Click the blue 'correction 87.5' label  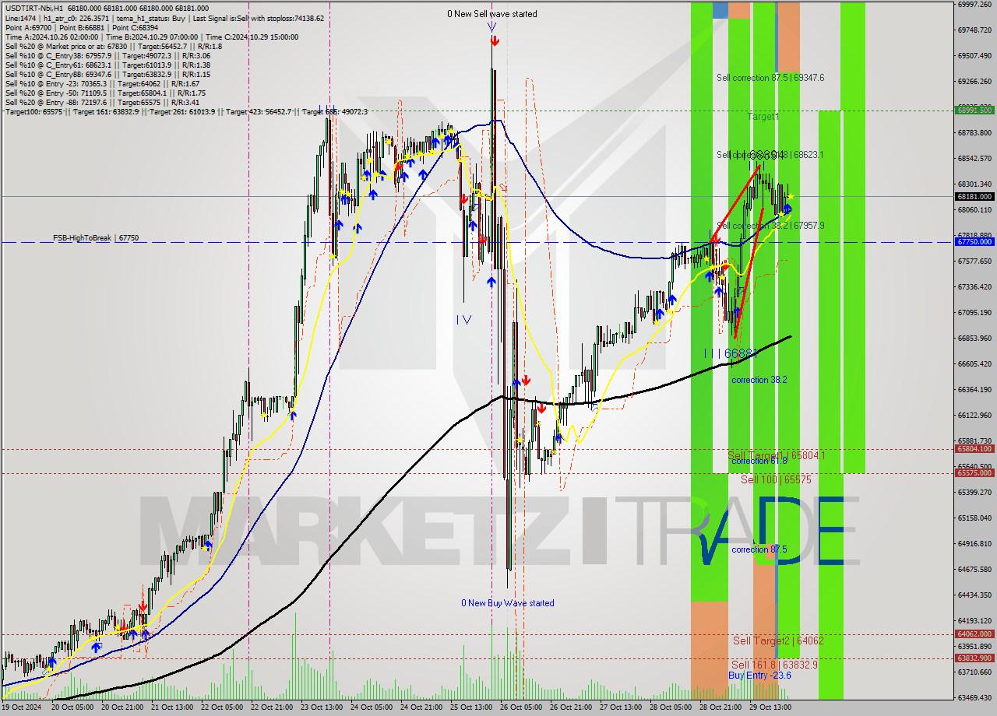(x=759, y=549)
